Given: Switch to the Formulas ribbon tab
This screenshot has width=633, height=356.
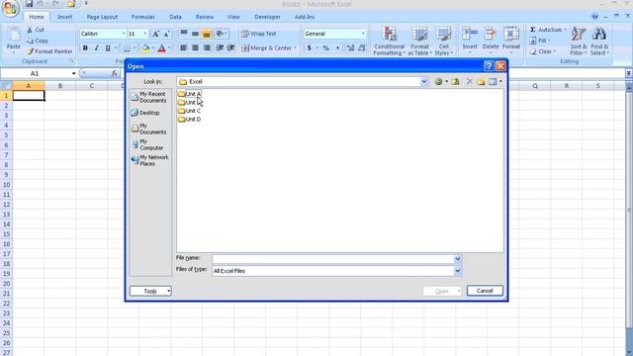Looking at the screenshot, I should point(142,17).
